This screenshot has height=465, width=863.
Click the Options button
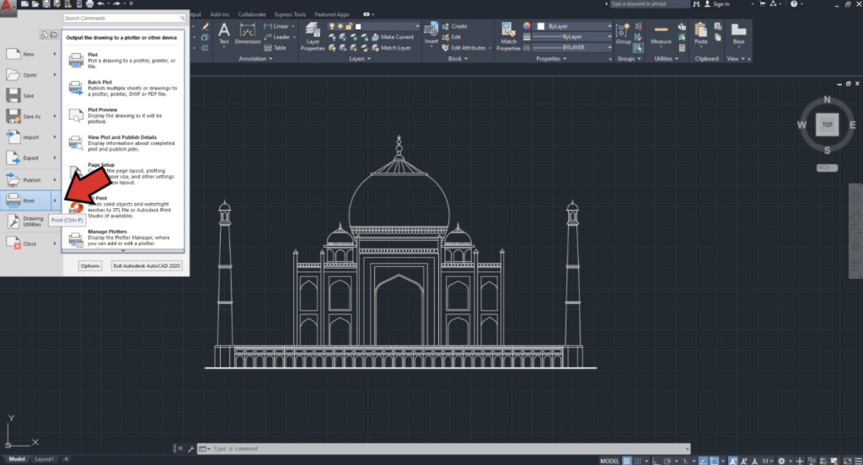click(90, 265)
